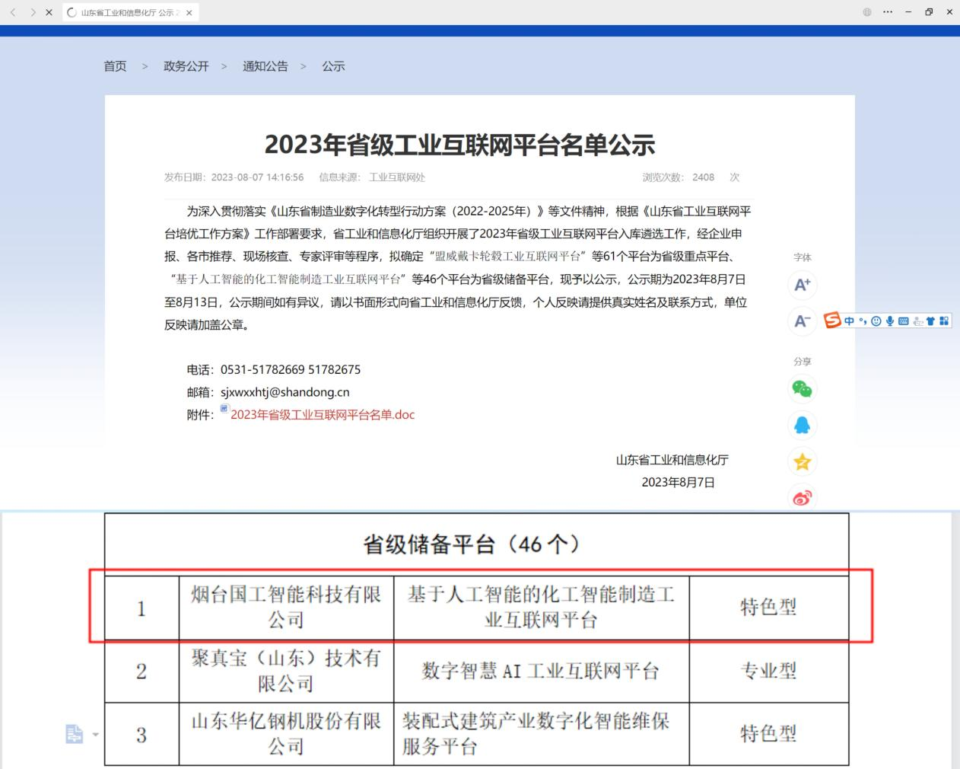Screen dimensions: 960x769
Task: Open Sogou input method voice microphone
Action: click(889, 321)
